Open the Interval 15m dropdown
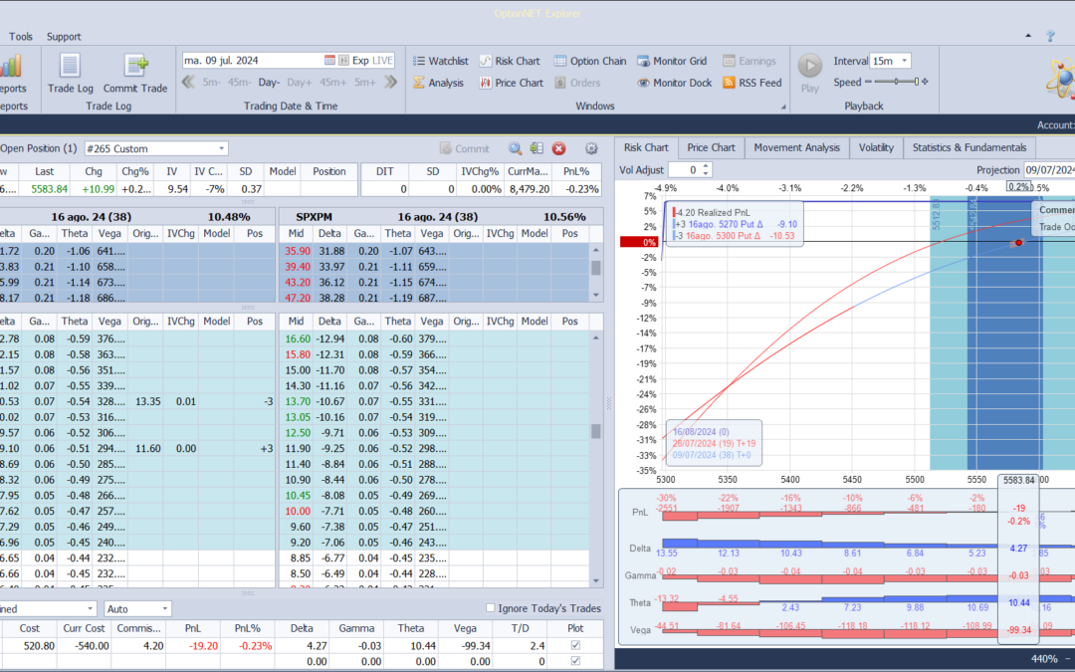 click(904, 61)
